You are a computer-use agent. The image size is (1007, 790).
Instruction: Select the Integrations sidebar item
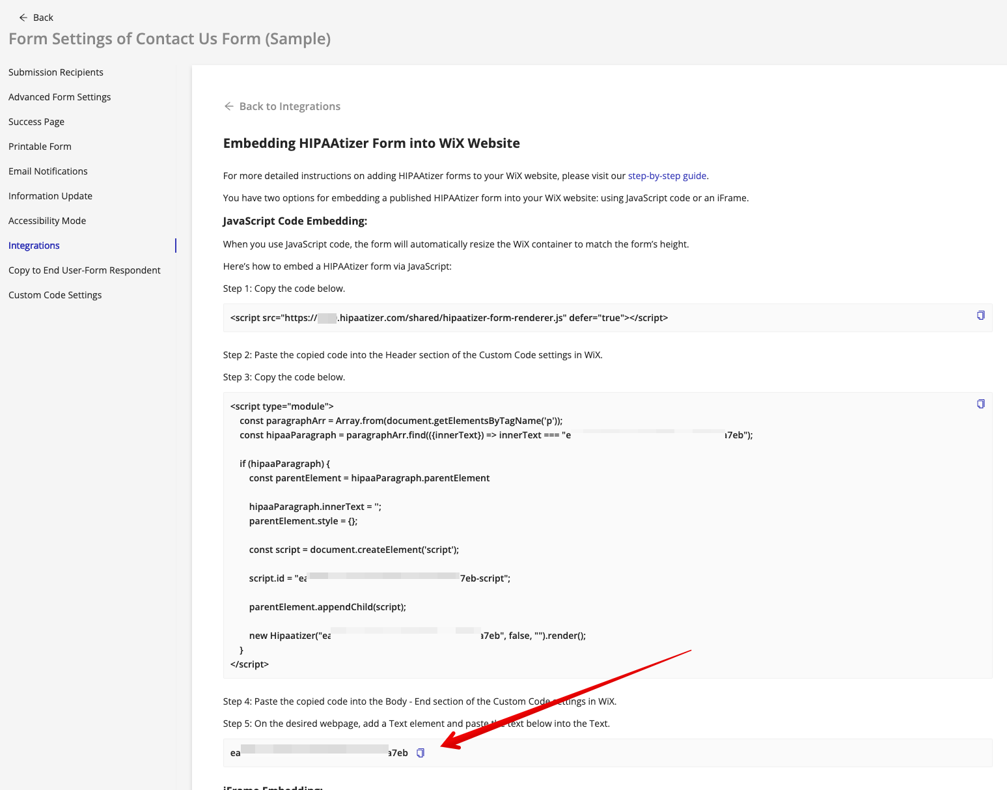point(34,246)
